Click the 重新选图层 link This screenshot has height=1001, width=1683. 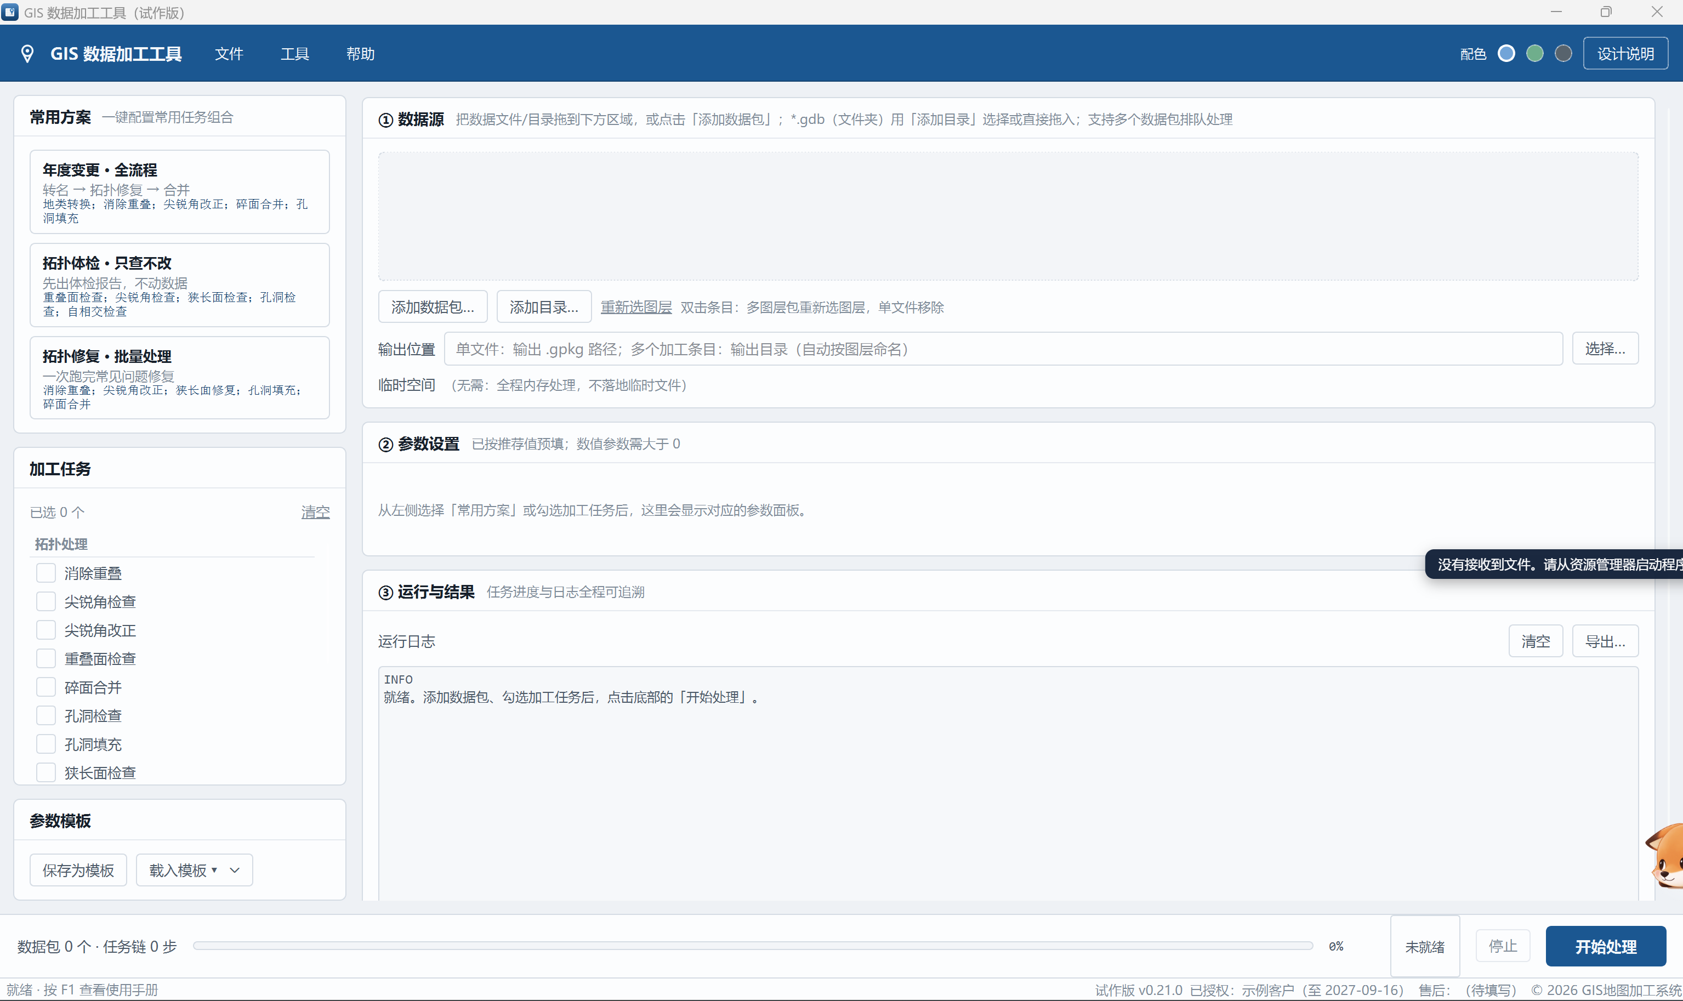[x=636, y=307]
